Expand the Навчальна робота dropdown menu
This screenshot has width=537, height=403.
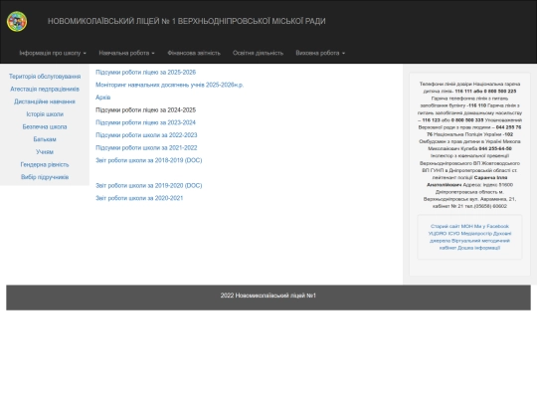(x=126, y=53)
